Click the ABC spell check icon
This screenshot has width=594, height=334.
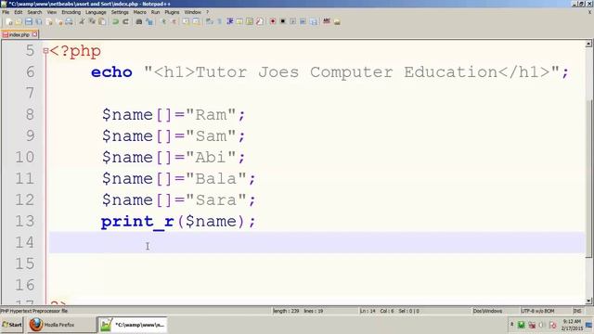click(327, 21)
